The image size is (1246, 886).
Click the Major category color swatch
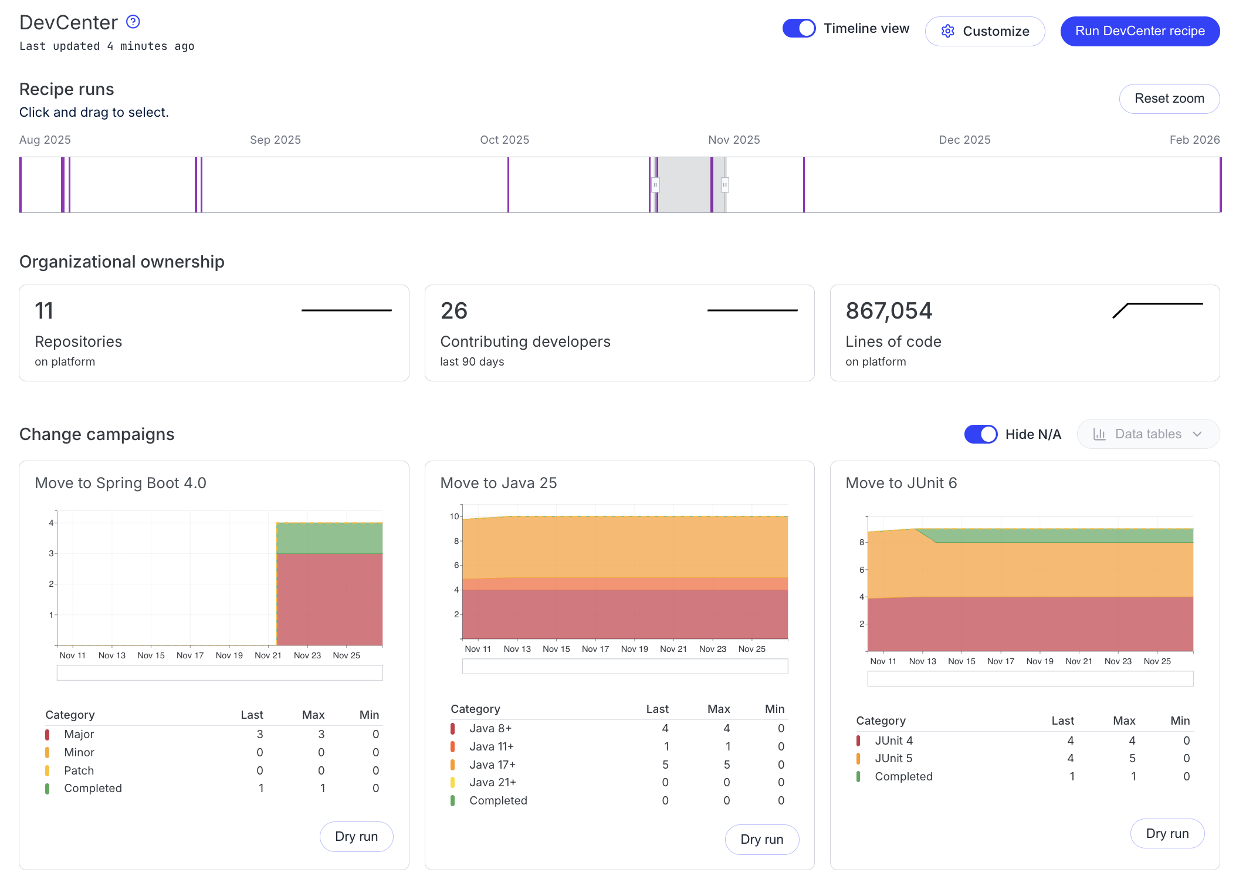[x=48, y=734]
